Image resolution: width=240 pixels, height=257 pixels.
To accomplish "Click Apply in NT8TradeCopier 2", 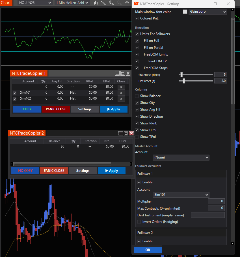I will click(112, 171).
